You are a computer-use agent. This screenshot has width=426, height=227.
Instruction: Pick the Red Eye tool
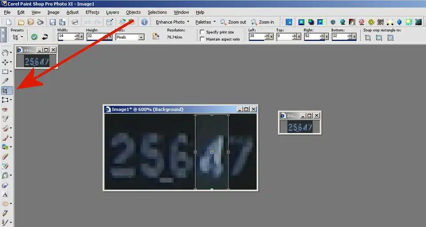pos(5,109)
